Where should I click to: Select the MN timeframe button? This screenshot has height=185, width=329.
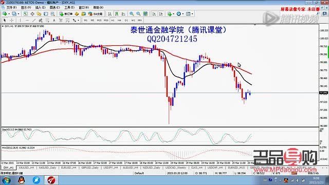[x=140, y=21]
